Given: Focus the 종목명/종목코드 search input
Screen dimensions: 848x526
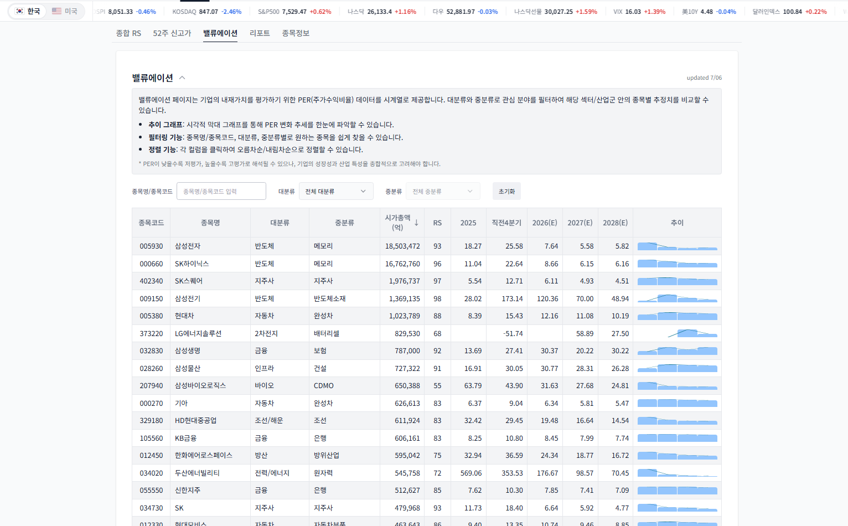Looking at the screenshot, I should pyautogui.click(x=221, y=191).
